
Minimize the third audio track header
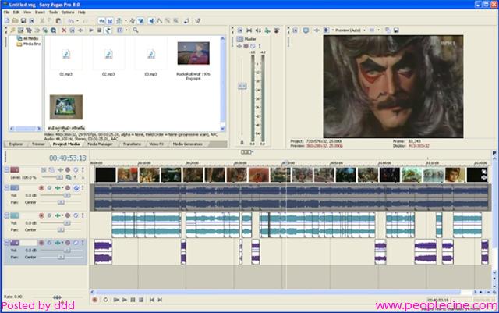click(x=7, y=243)
